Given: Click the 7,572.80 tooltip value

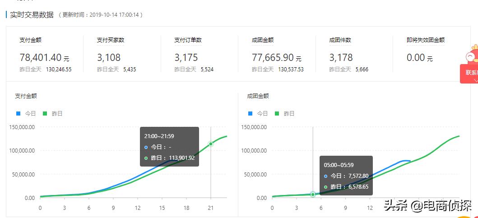Looking at the screenshot, I should coord(357,176).
